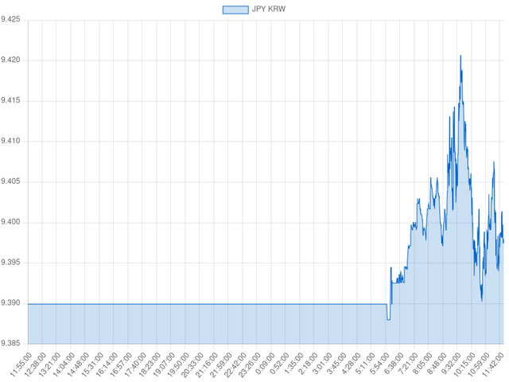Click x-axis time label 1:35:00

[x=293, y=363]
